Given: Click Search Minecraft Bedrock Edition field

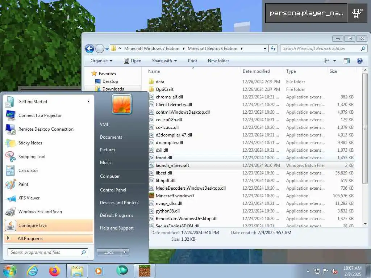Looking at the screenshot, I should click(324, 49).
